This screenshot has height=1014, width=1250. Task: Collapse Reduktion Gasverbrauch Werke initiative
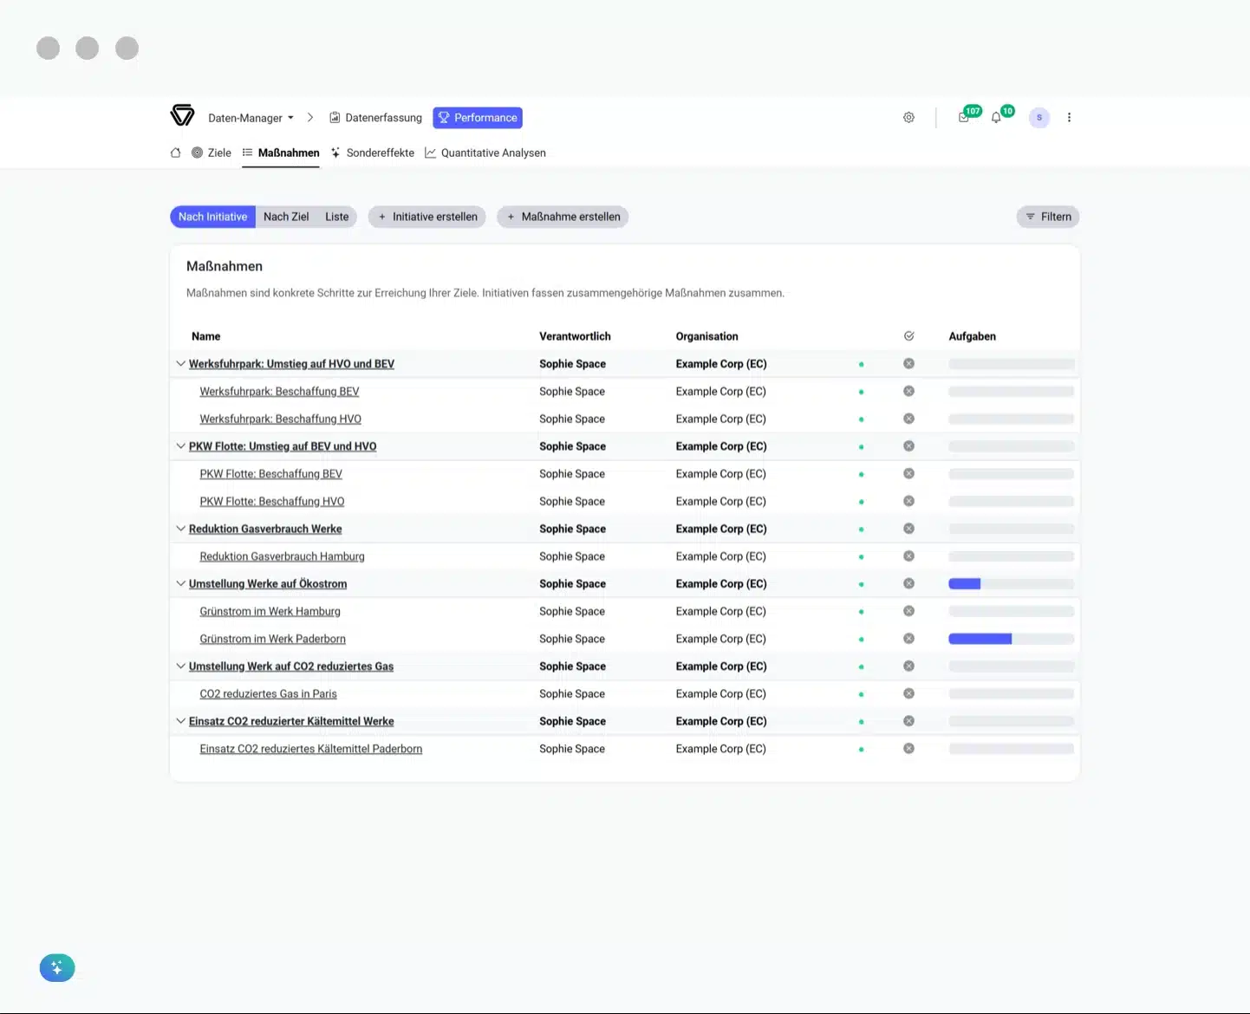pos(180,529)
